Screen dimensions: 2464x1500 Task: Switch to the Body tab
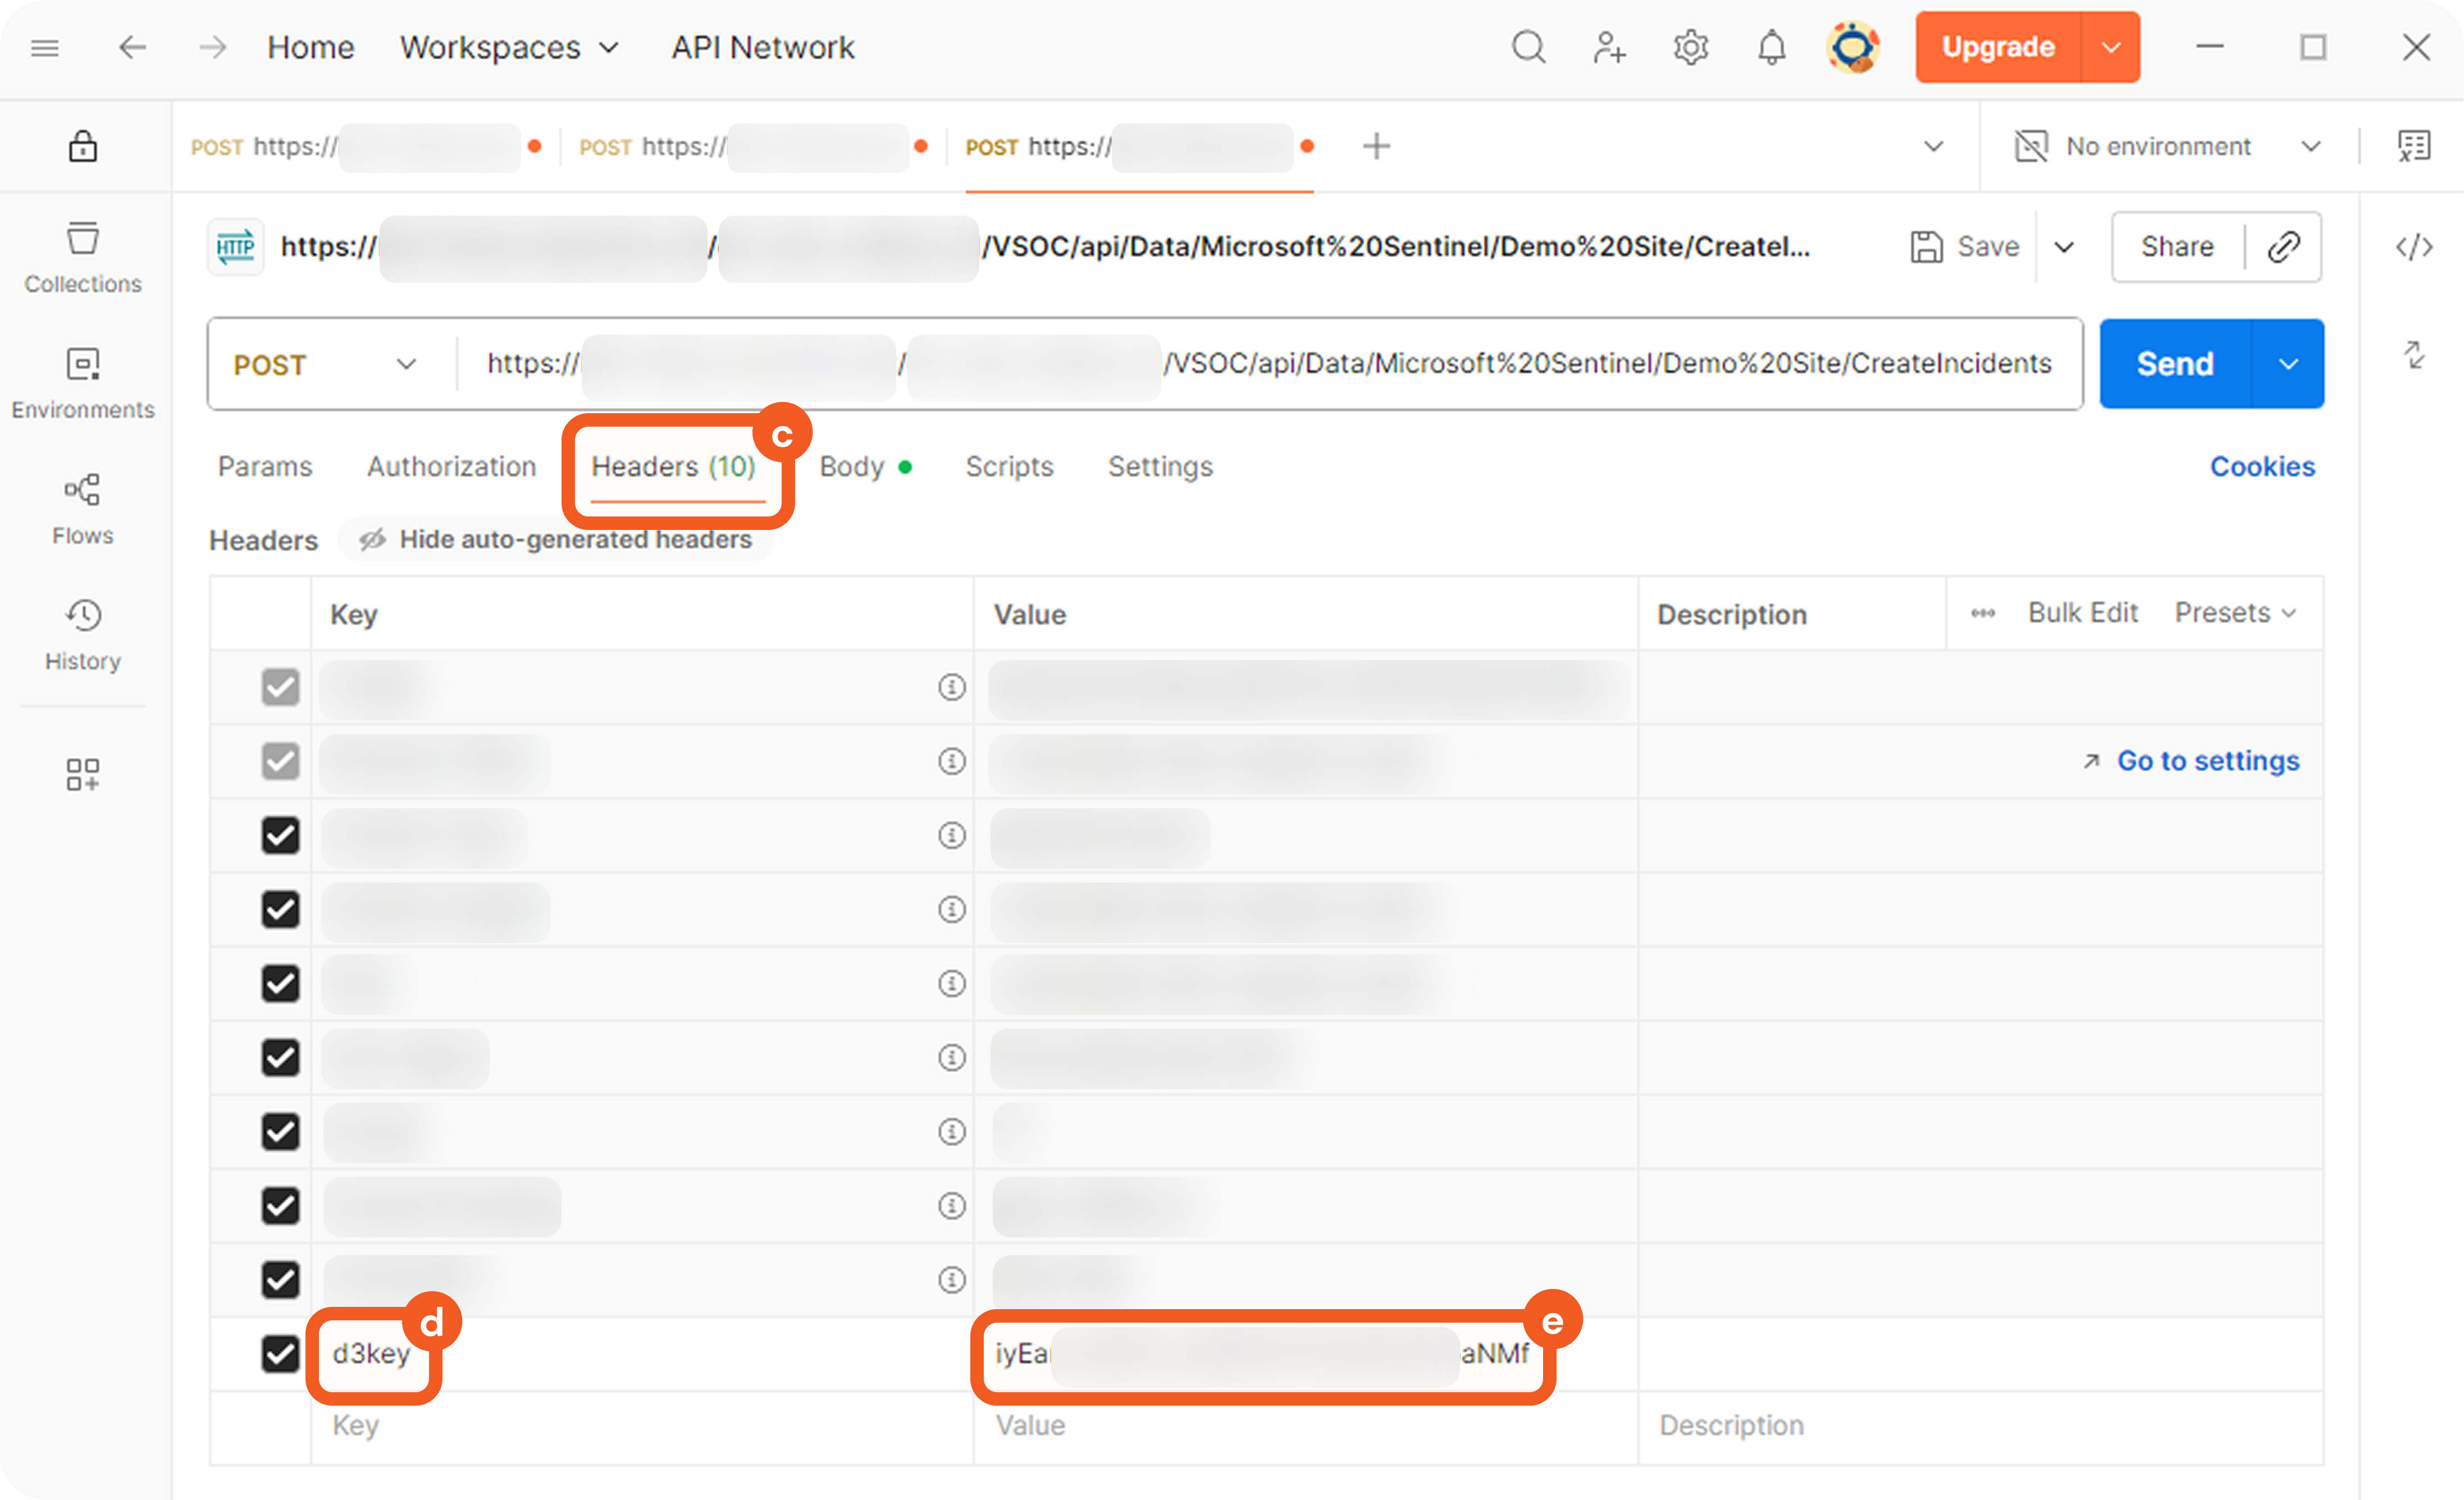point(852,467)
